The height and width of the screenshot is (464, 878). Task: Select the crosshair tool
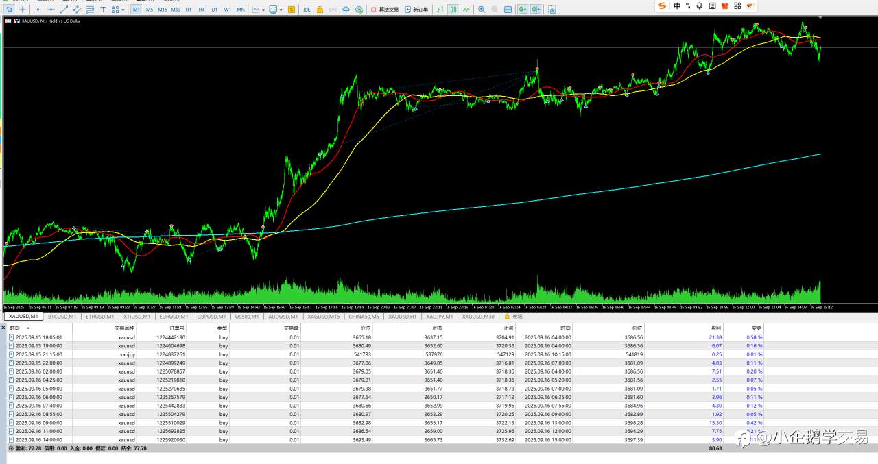coord(23,10)
